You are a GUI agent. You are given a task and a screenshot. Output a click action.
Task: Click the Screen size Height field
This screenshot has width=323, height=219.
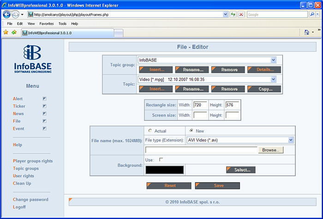tap(232, 115)
